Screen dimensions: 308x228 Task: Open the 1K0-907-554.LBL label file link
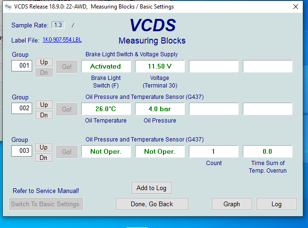coord(62,40)
